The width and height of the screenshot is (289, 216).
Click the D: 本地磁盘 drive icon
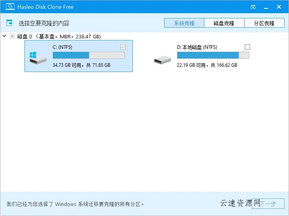(163, 60)
